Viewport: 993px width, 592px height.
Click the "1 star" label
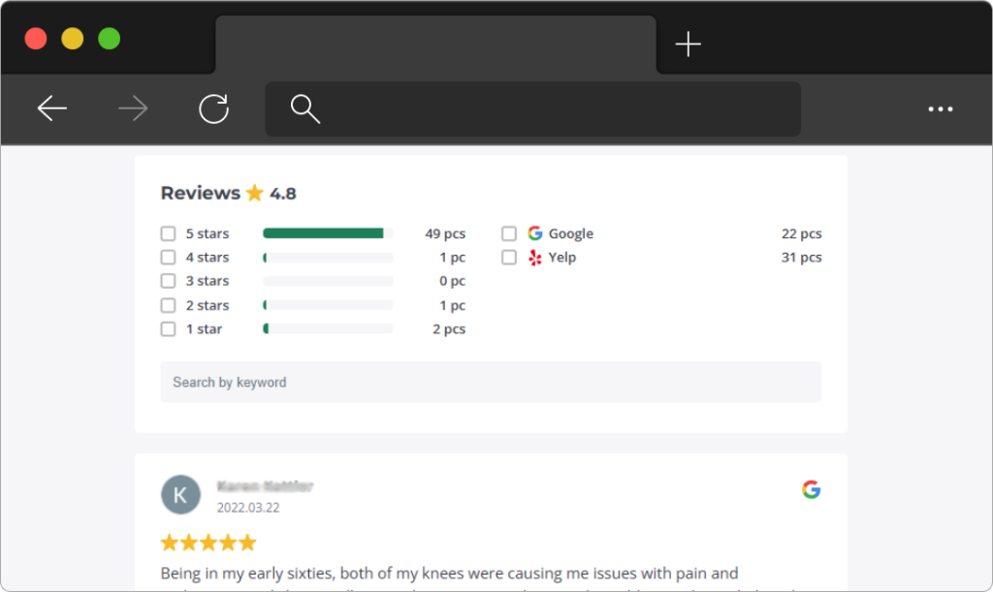tap(204, 328)
